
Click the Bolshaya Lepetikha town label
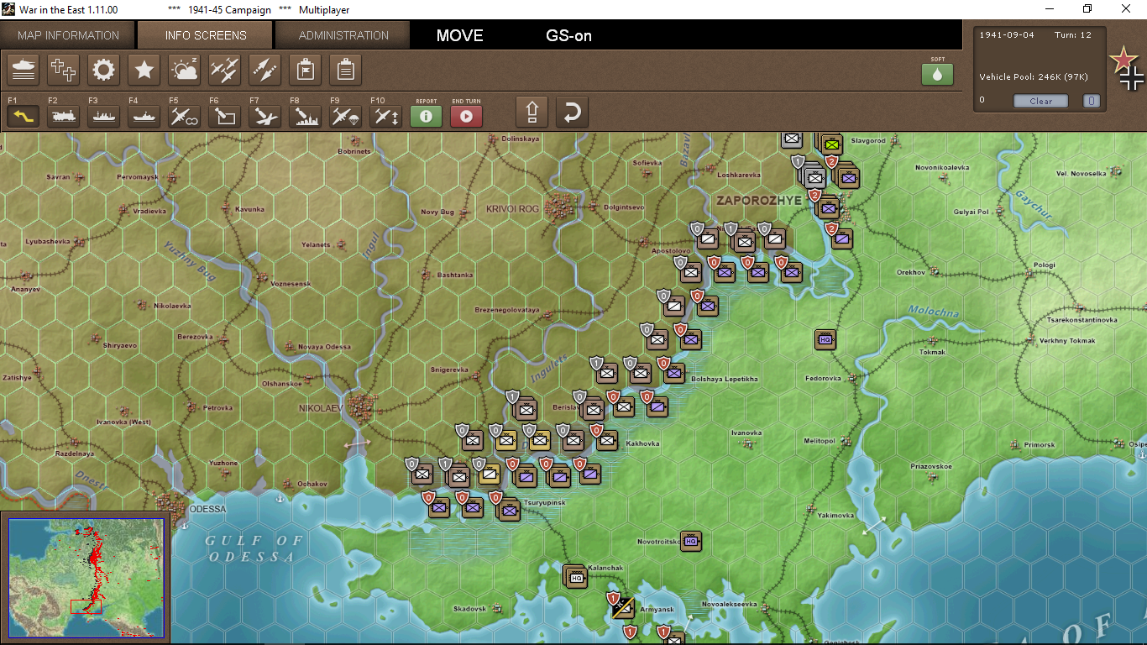[724, 379]
